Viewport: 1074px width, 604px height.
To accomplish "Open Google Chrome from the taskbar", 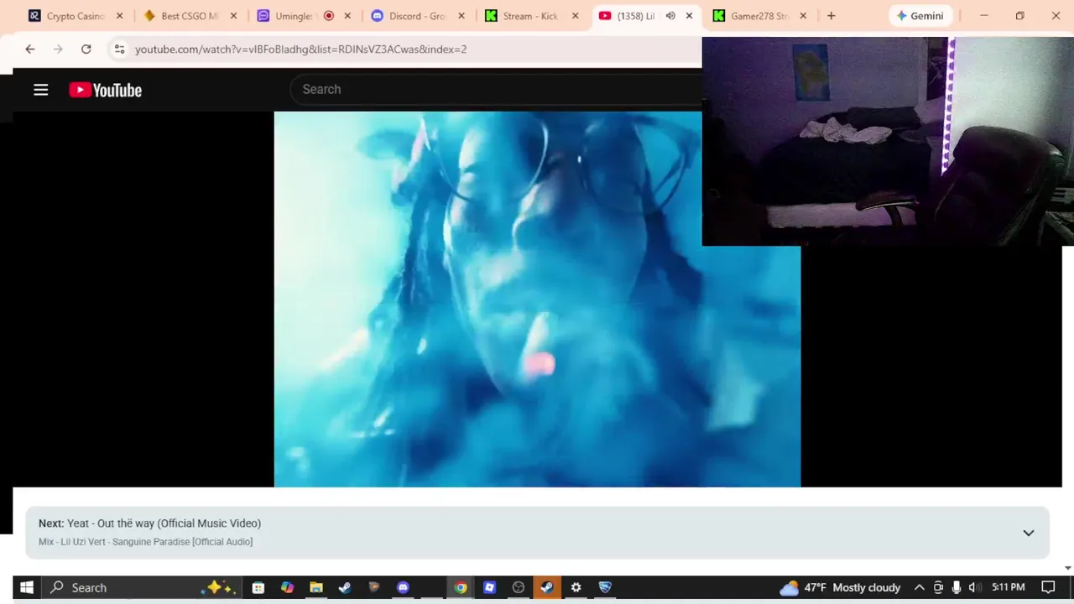I will 461,587.
